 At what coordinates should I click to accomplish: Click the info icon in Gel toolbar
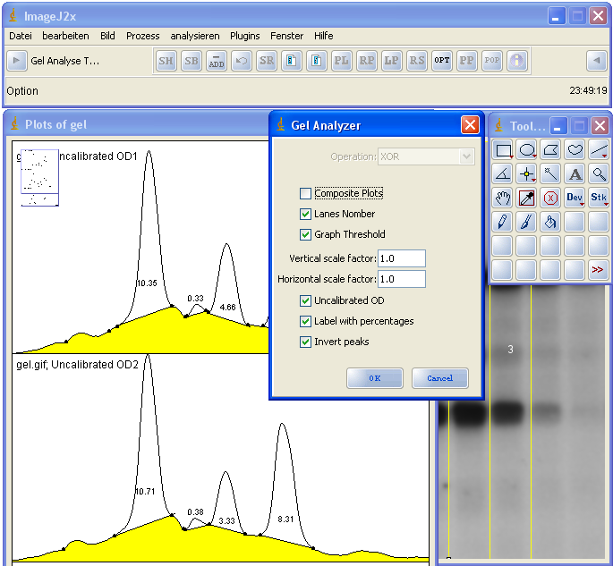[517, 61]
